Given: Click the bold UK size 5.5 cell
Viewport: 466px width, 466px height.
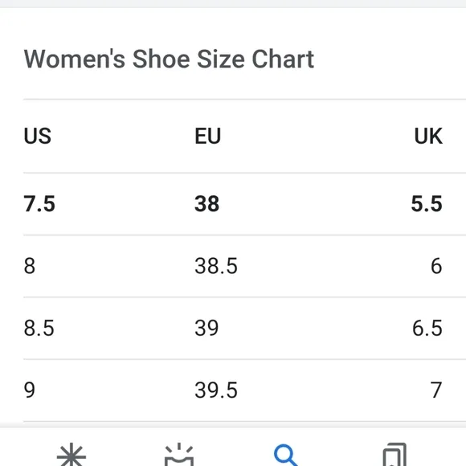Looking at the screenshot, I should click(x=427, y=204).
